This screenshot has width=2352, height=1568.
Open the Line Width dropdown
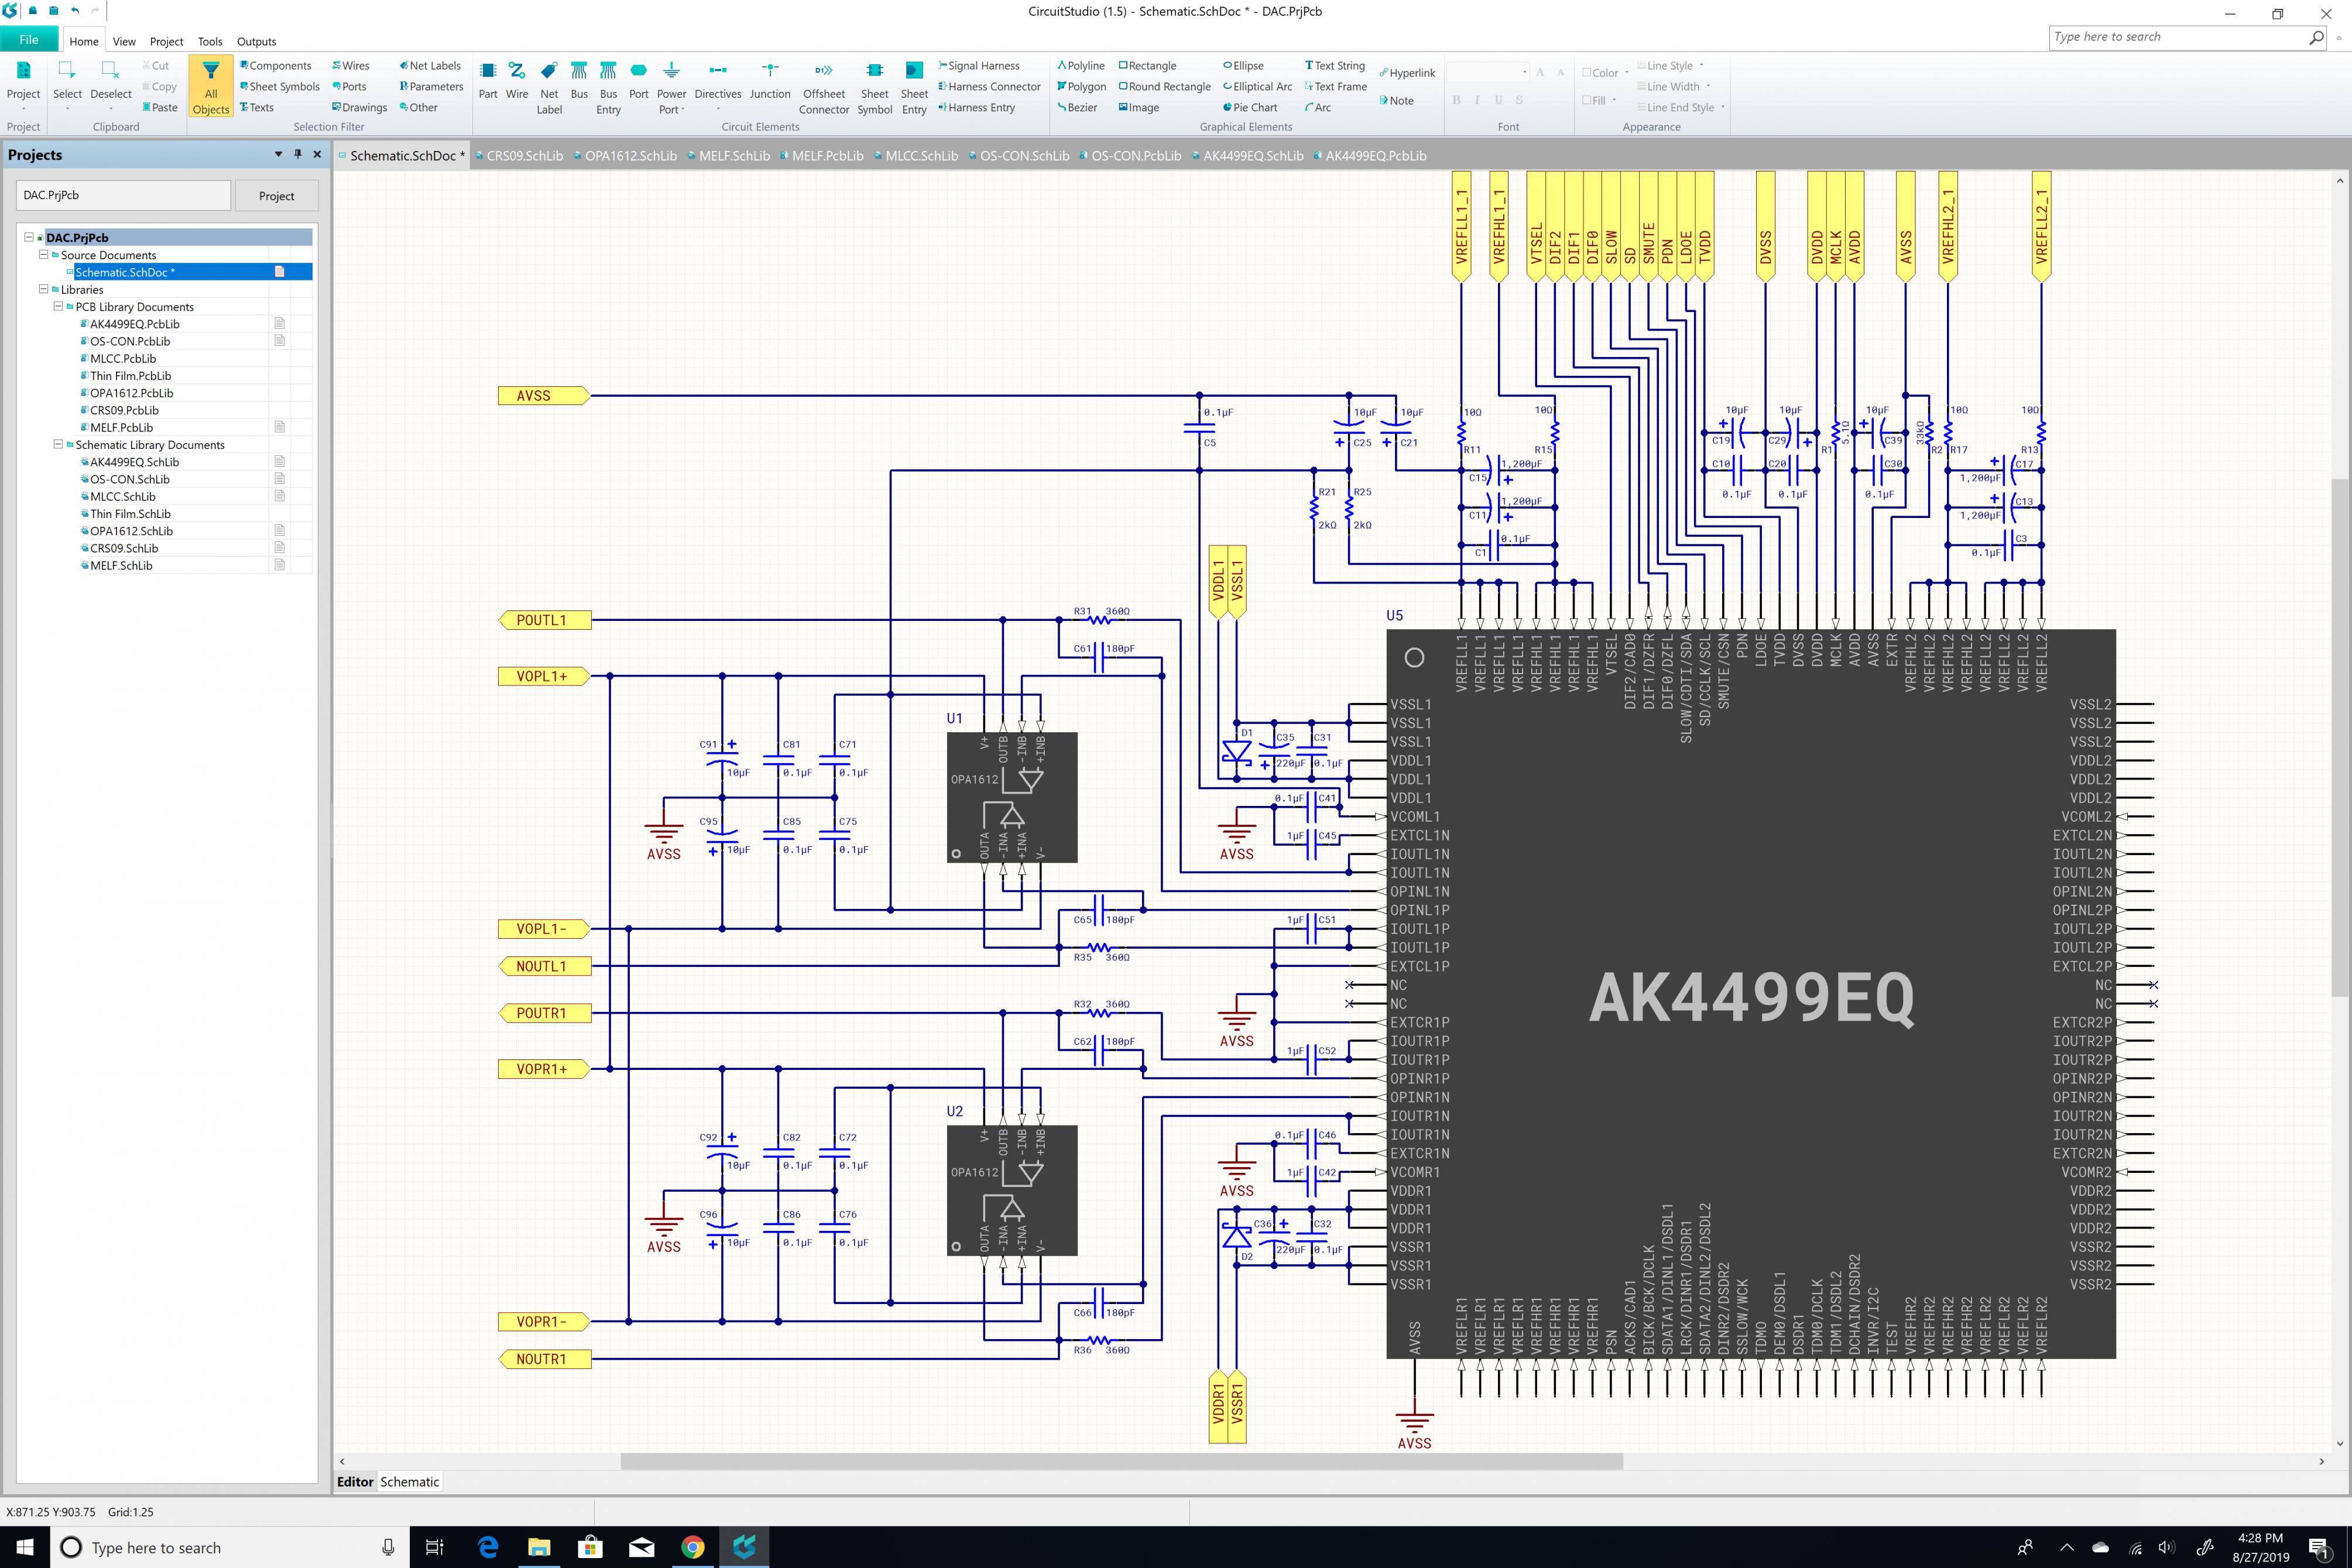(x=1673, y=87)
